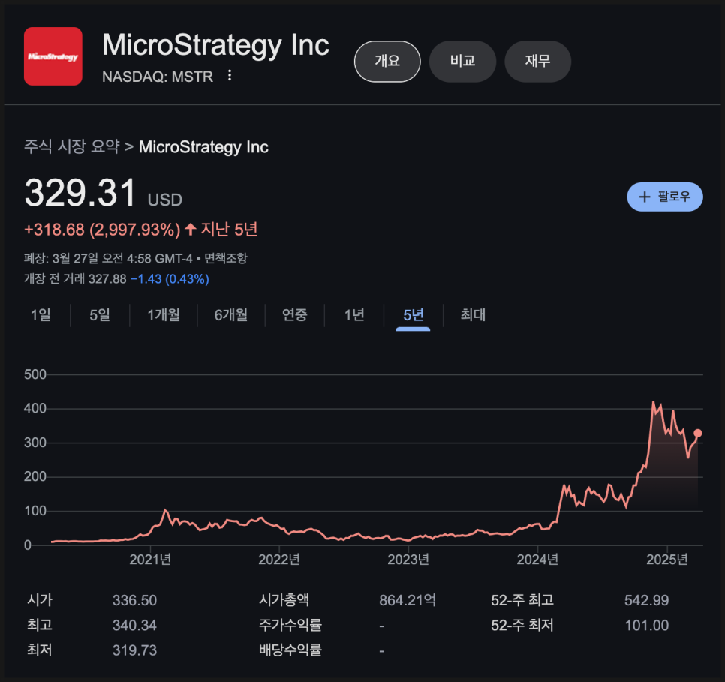Image resolution: width=725 pixels, height=682 pixels.
Task: Click the 시가 value 336.50
Action: (x=134, y=601)
